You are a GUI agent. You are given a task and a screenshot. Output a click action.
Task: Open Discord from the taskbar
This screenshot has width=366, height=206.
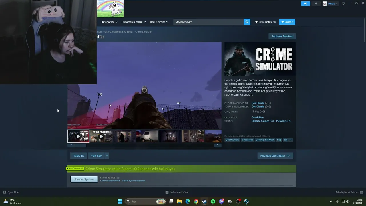221,201
